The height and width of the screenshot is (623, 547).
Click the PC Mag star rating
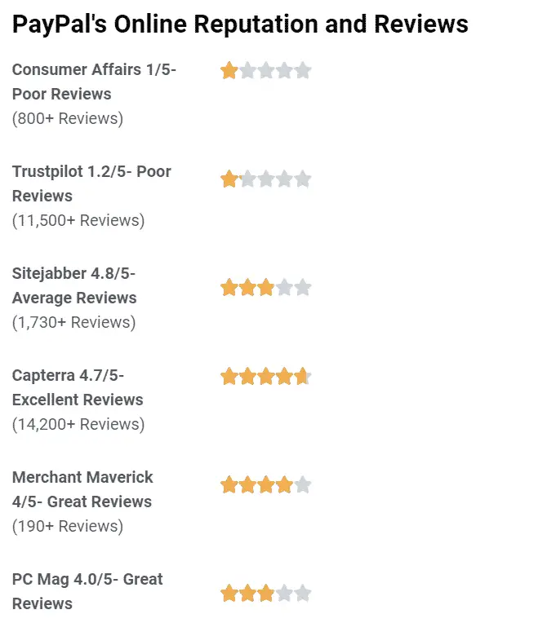pos(265,593)
